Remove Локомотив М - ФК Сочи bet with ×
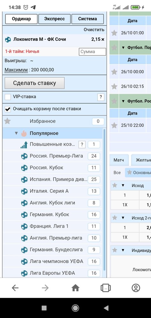151x318 pixels. tap(103, 39)
